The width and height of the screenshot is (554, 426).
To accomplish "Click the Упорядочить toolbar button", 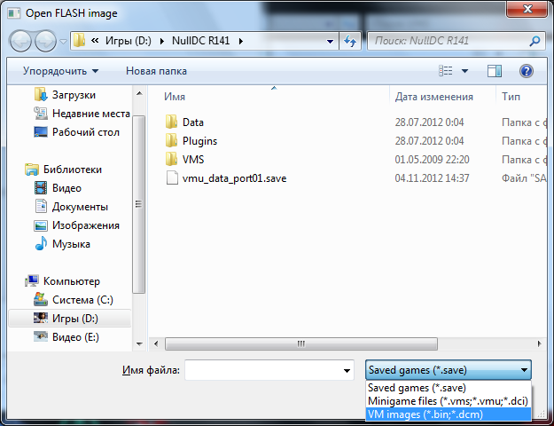I will click(x=60, y=71).
